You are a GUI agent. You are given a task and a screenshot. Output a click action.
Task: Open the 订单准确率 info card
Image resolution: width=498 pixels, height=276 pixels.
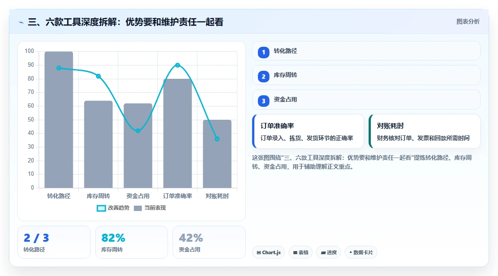pyautogui.click(x=308, y=131)
